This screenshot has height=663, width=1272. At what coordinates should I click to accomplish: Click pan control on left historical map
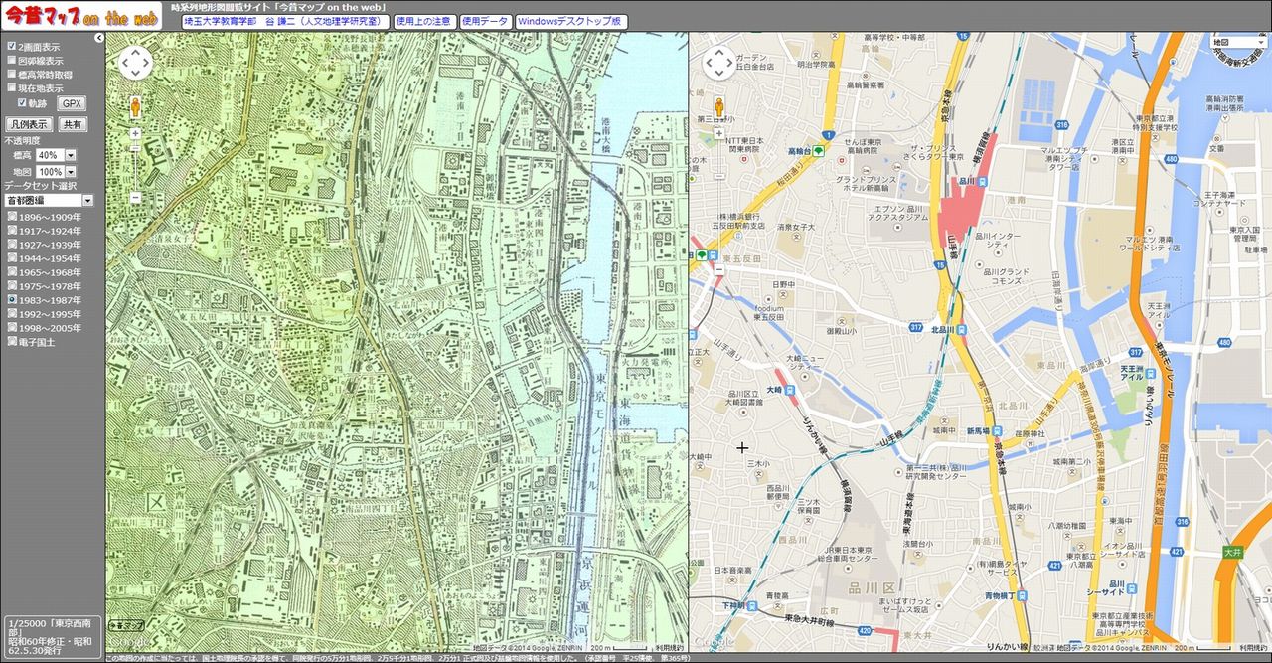(x=136, y=63)
